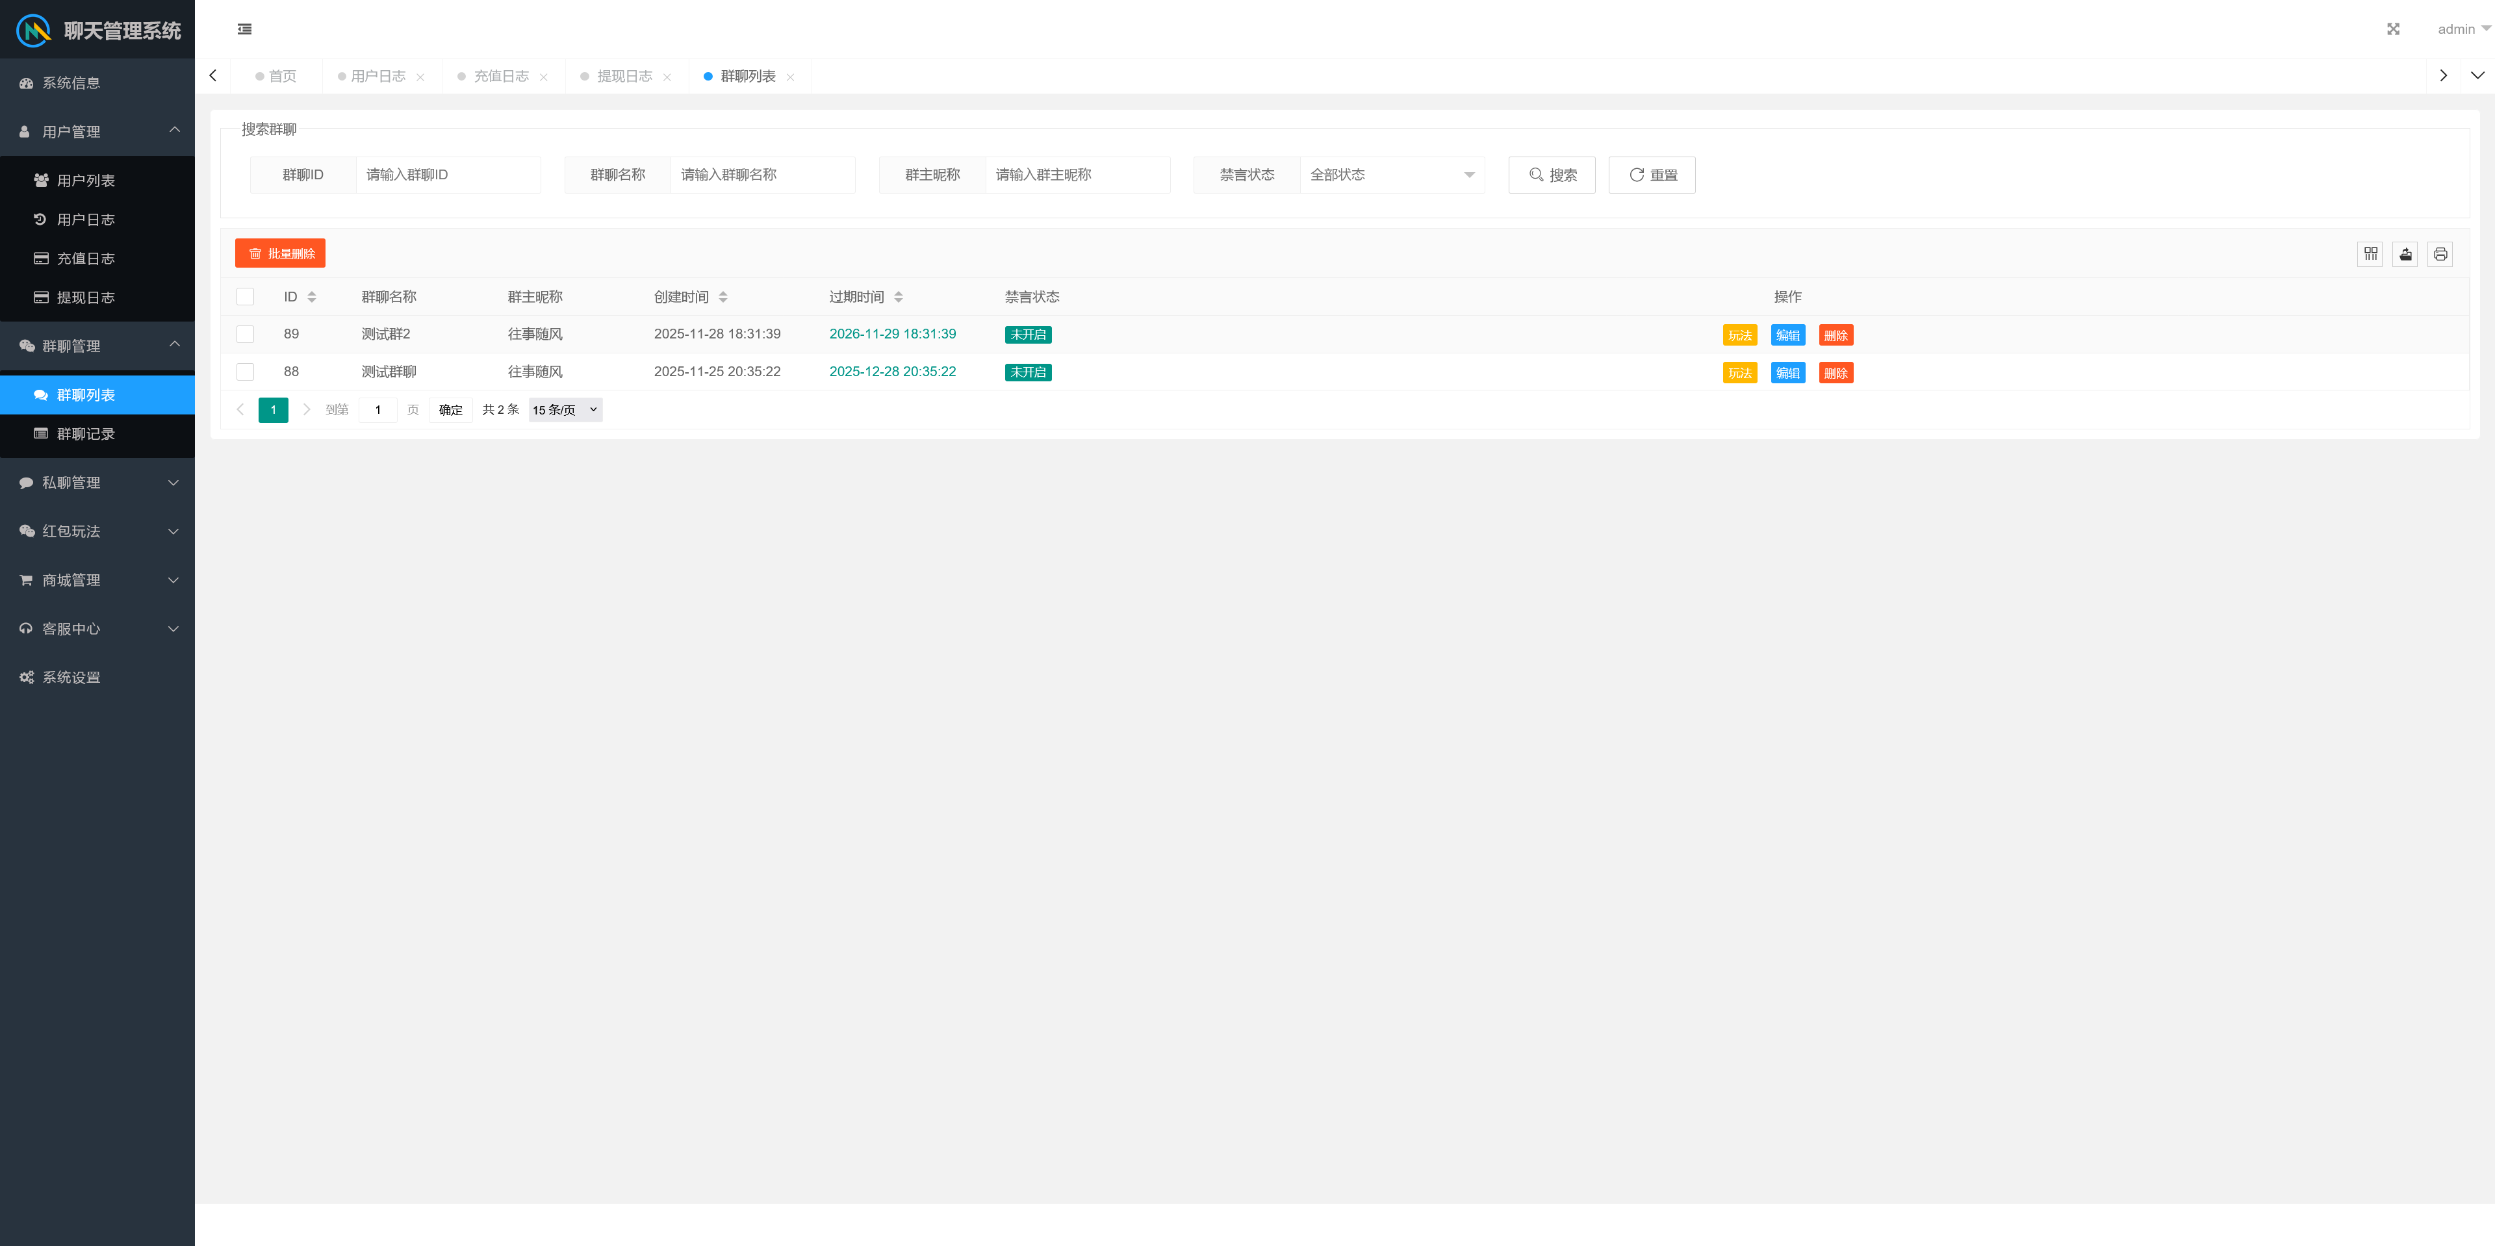Open the 15 条/页 page size dropdown
This screenshot has width=2495, height=1246.
[565, 409]
